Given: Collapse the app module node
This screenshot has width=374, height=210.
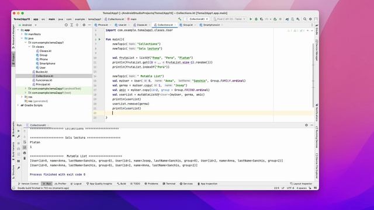Looking at the screenshot, I should click(18, 30).
